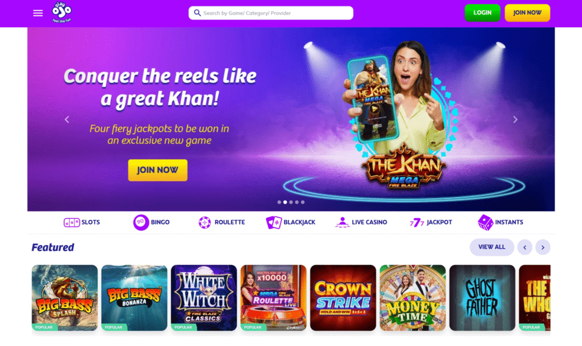Select the last banner pagination dot

303,202
